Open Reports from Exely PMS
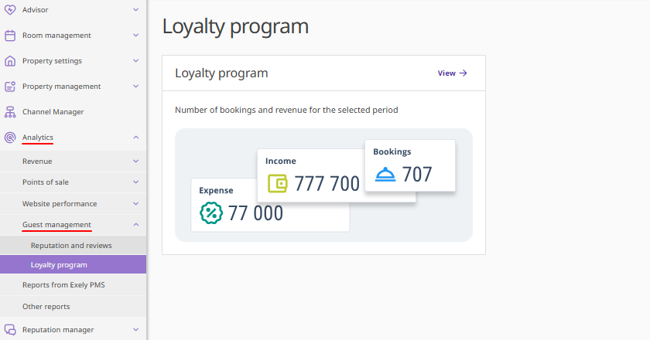Viewport: 650px width, 340px height. click(x=63, y=285)
